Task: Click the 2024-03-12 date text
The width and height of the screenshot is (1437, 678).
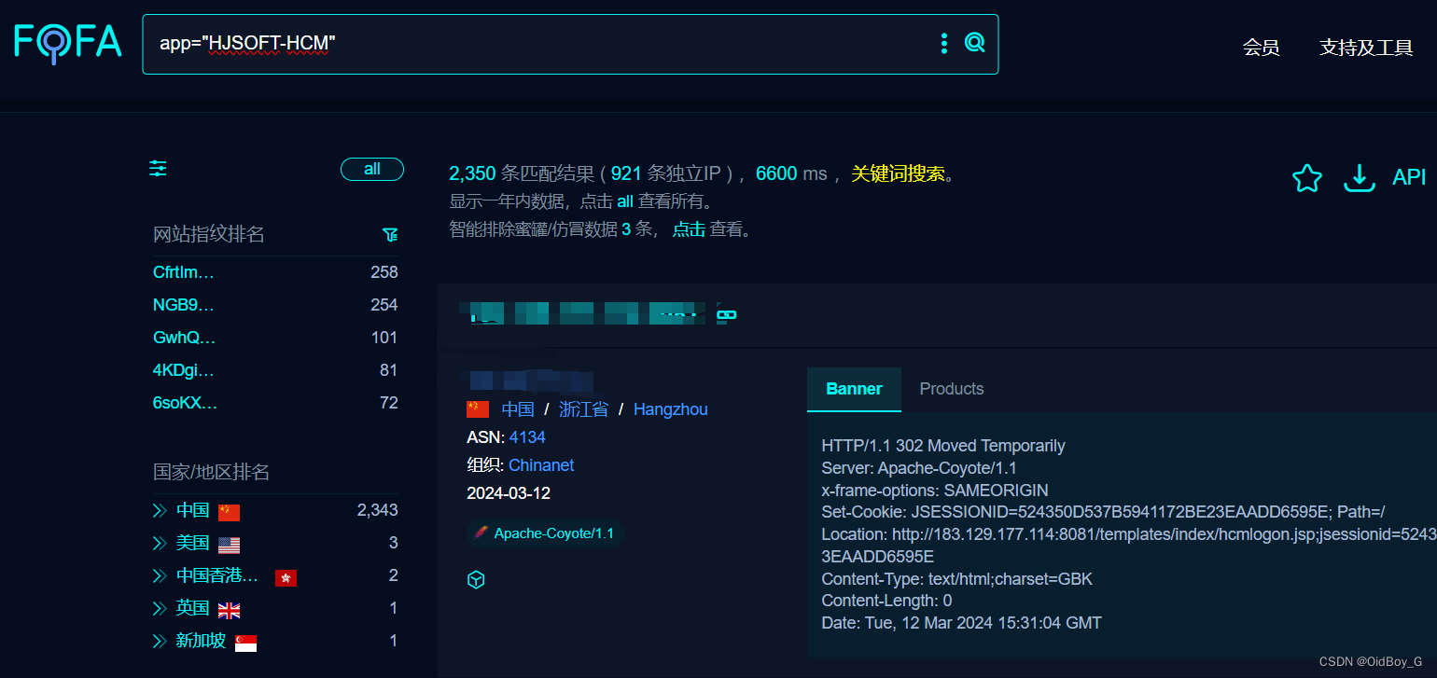Action: pyautogui.click(x=509, y=493)
